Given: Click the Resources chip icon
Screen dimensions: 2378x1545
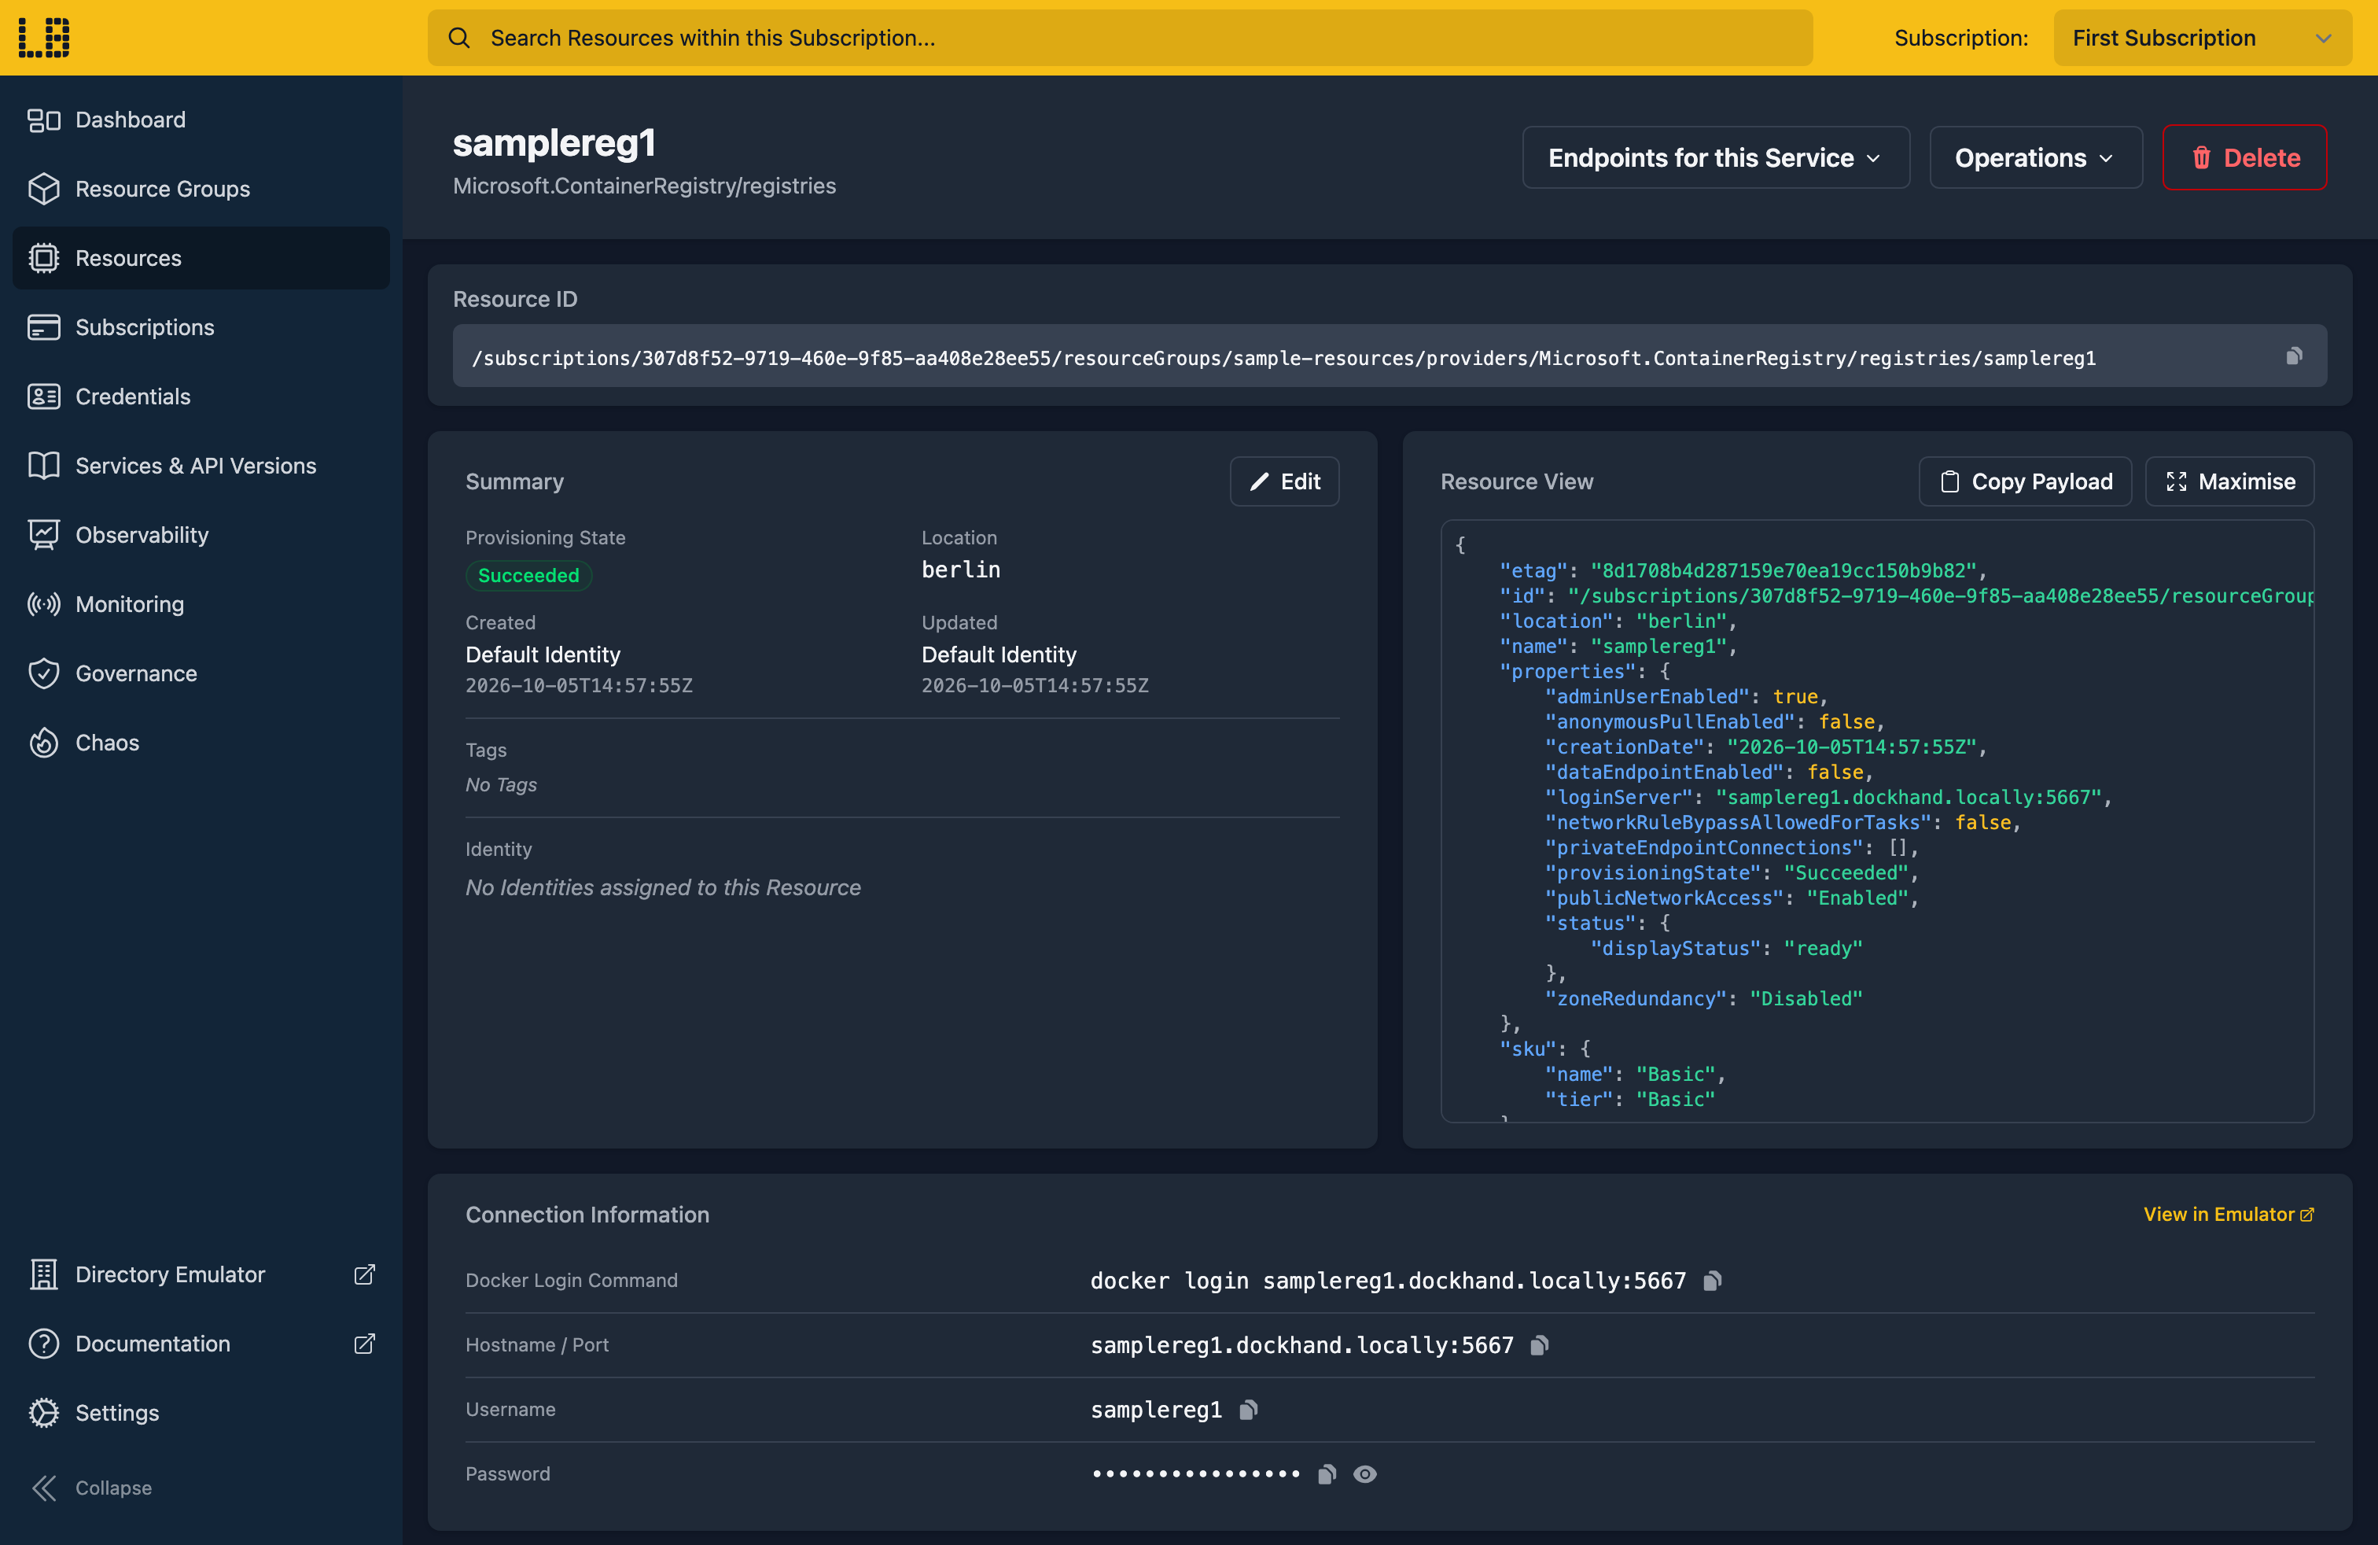Looking at the screenshot, I should 44,258.
